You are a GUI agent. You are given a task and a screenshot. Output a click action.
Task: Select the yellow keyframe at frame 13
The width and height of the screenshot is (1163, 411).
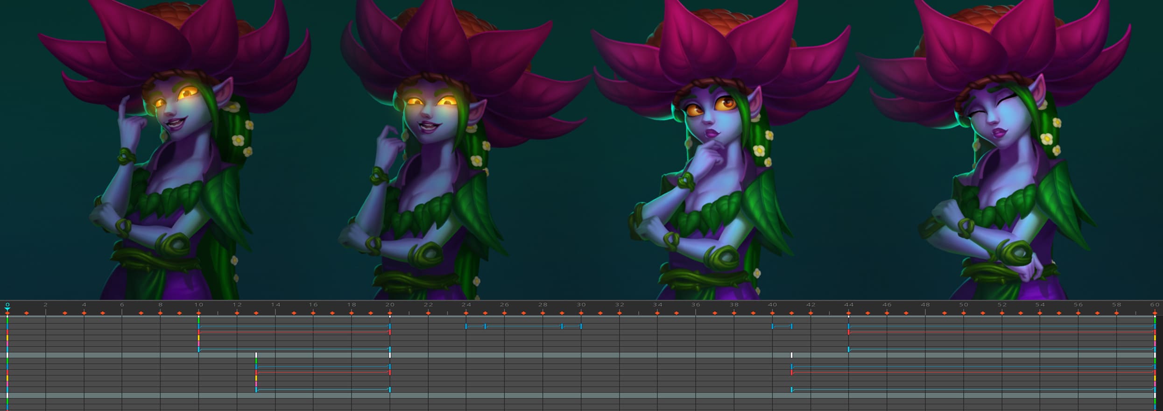[x=256, y=378]
